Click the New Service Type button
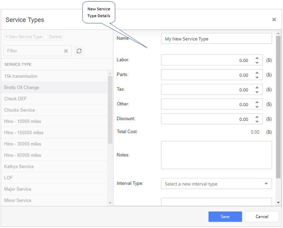Image resolution: width=283 pixels, height=228 pixels. point(24,36)
